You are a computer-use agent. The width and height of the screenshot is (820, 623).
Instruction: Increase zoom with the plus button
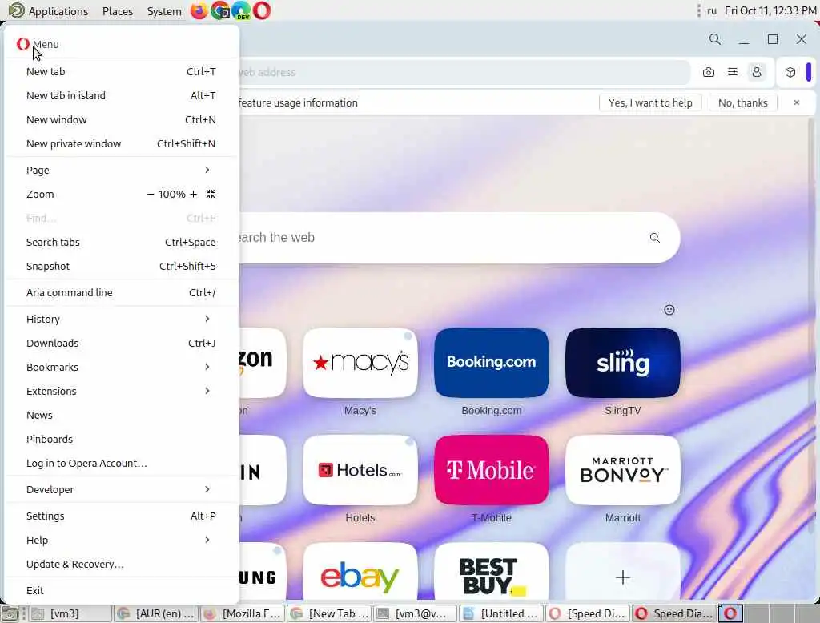click(x=194, y=194)
